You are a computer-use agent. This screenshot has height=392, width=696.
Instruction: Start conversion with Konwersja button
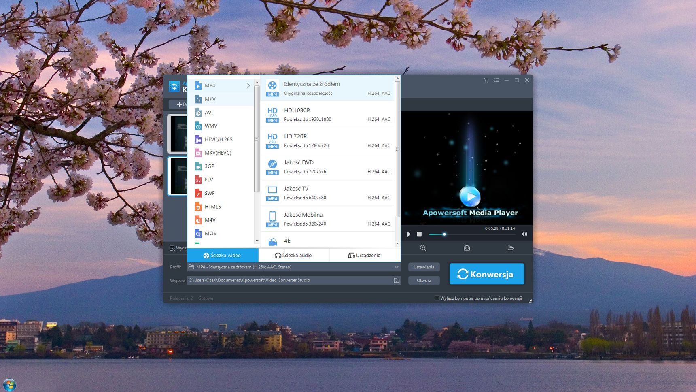coord(487,274)
